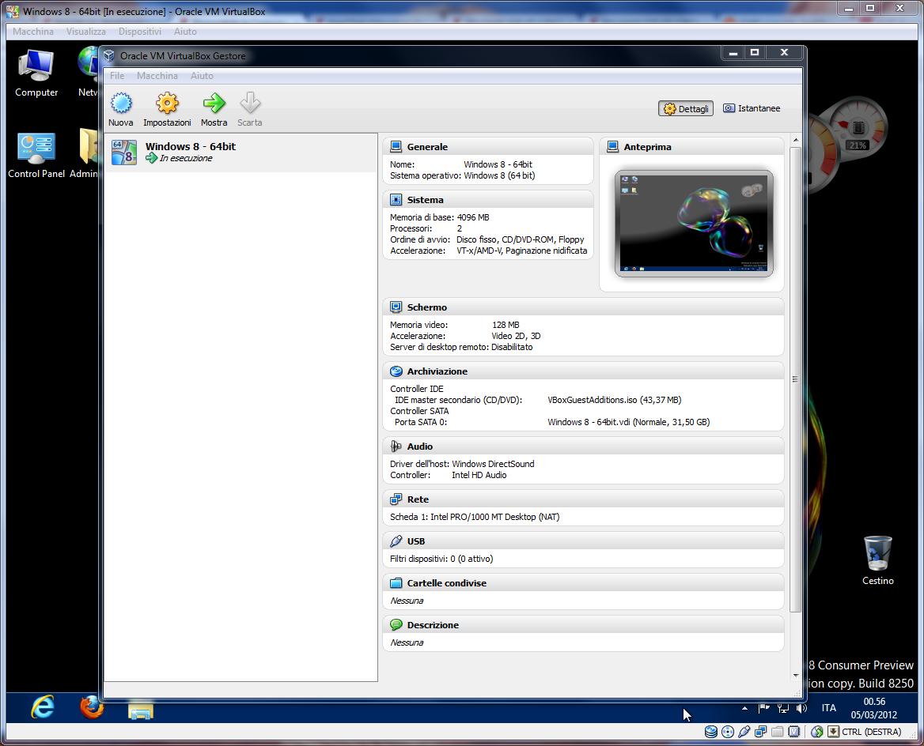Click the Scarta discard arrow icon
The width and height of the screenshot is (924, 746).
point(250,103)
